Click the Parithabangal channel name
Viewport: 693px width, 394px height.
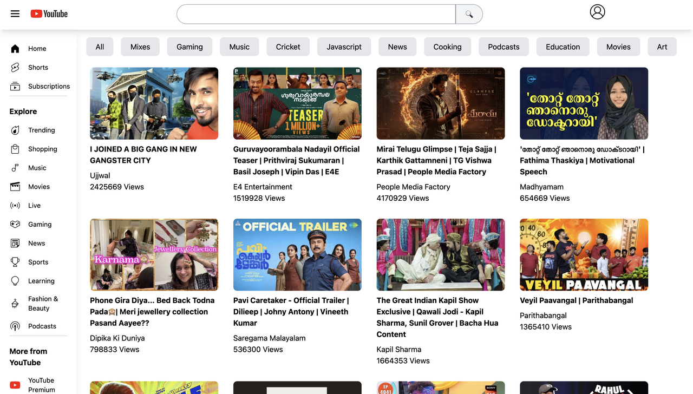click(x=543, y=316)
